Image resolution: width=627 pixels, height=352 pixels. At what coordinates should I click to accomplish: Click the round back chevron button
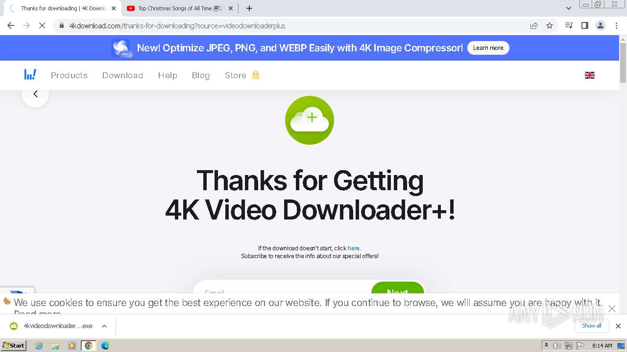[35, 94]
